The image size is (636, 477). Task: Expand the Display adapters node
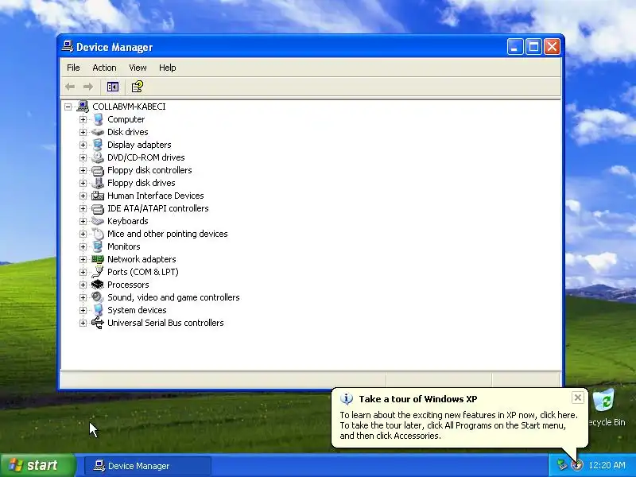click(83, 145)
